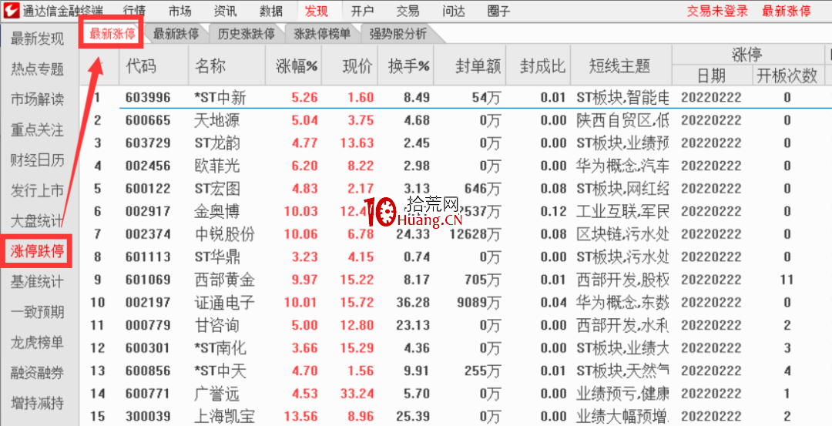Select 基准统计 in the sidebar
Viewport: 832px width, 426px height.
point(37,282)
